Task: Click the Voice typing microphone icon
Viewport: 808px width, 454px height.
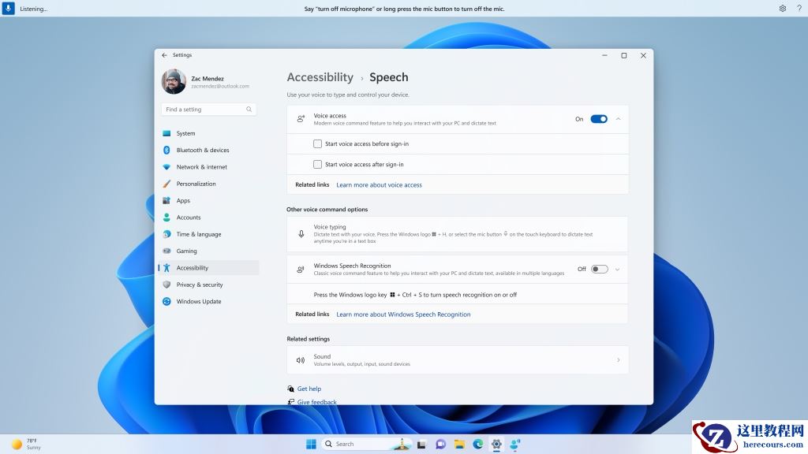Action: pos(301,233)
